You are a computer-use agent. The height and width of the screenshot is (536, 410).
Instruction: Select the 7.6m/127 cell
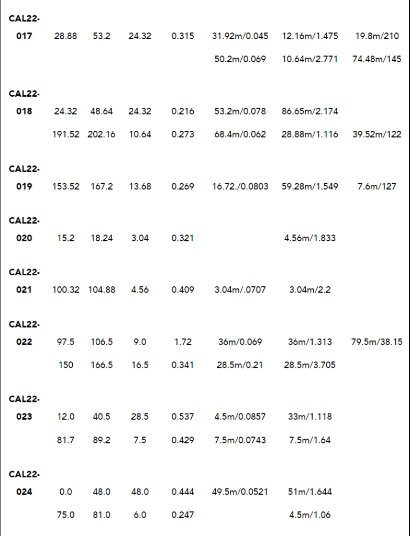(376, 186)
